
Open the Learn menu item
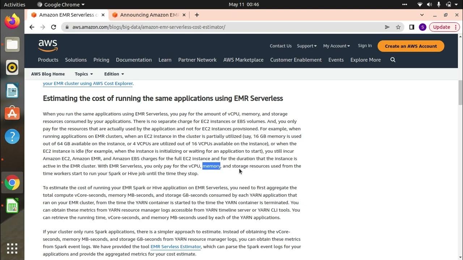[x=165, y=60]
